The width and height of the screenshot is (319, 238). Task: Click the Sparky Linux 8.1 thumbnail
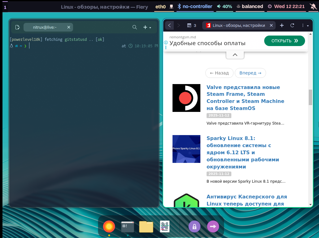(x=186, y=149)
